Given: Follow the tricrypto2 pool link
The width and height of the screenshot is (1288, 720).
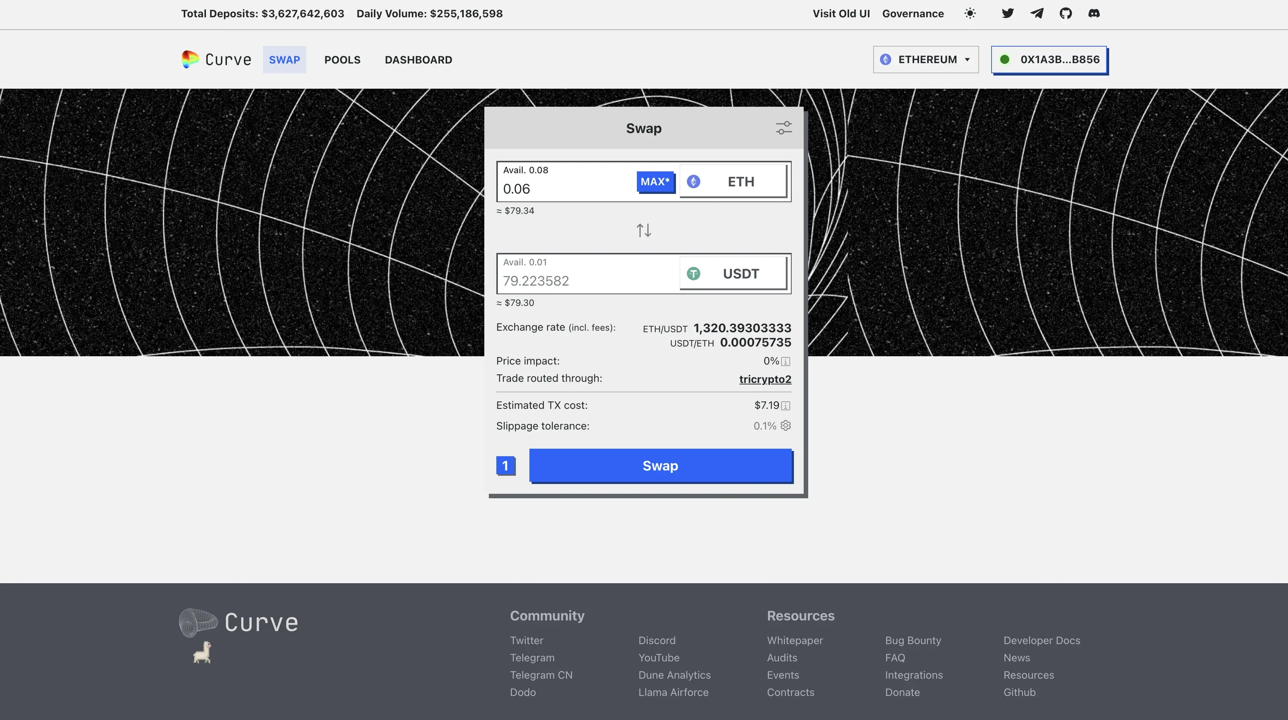Looking at the screenshot, I should [765, 379].
